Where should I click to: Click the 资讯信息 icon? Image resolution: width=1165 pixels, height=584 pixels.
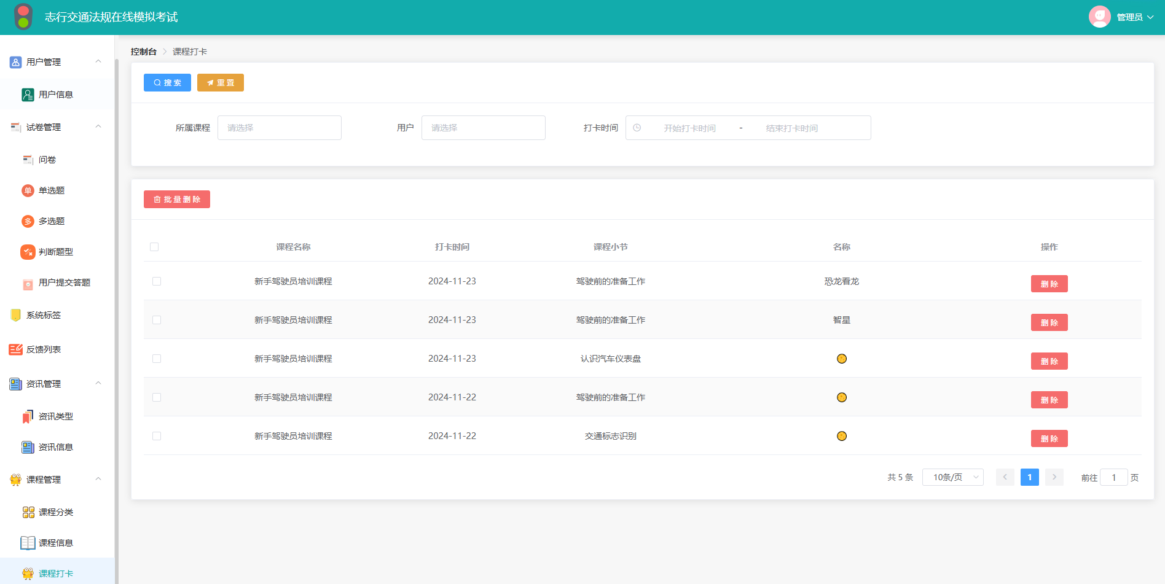click(28, 447)
